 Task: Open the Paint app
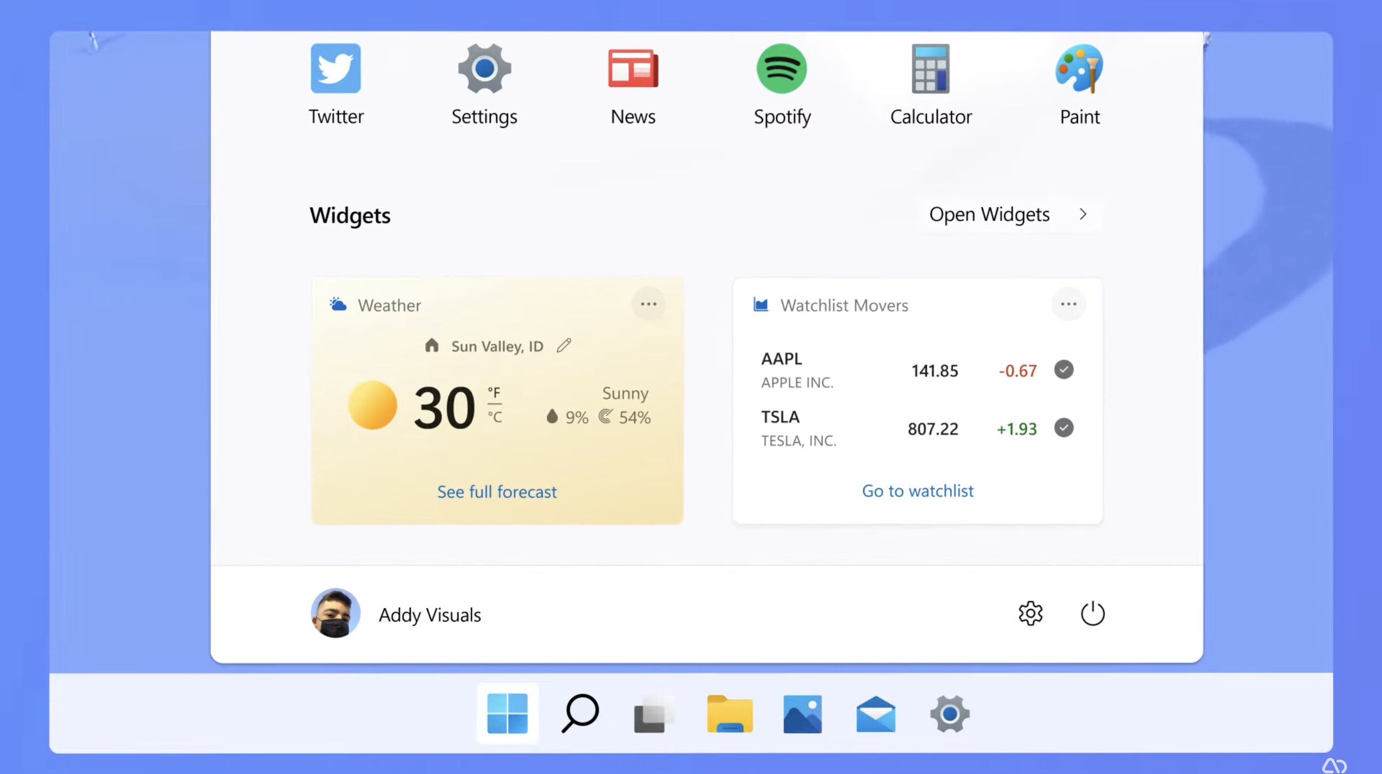click(1080, 69)
